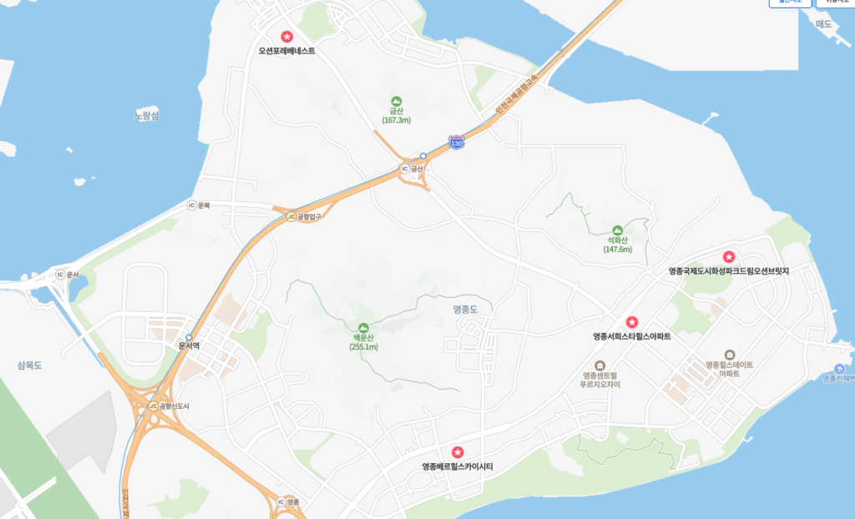The image size is (855, 519).
Task: Select the 영종힐스테이트 아파트 building icon
Action: click(730, 355)
